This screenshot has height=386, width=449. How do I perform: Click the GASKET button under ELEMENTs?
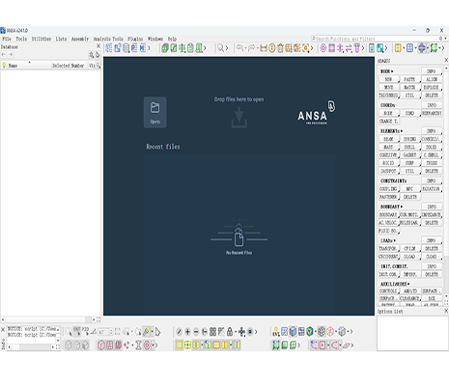(x=409, y=155)
